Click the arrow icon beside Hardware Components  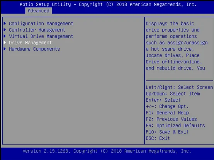coord(5,49)
